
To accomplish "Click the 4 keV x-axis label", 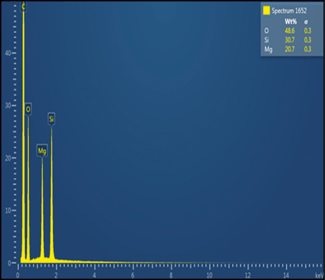I will tap(94, 275).
